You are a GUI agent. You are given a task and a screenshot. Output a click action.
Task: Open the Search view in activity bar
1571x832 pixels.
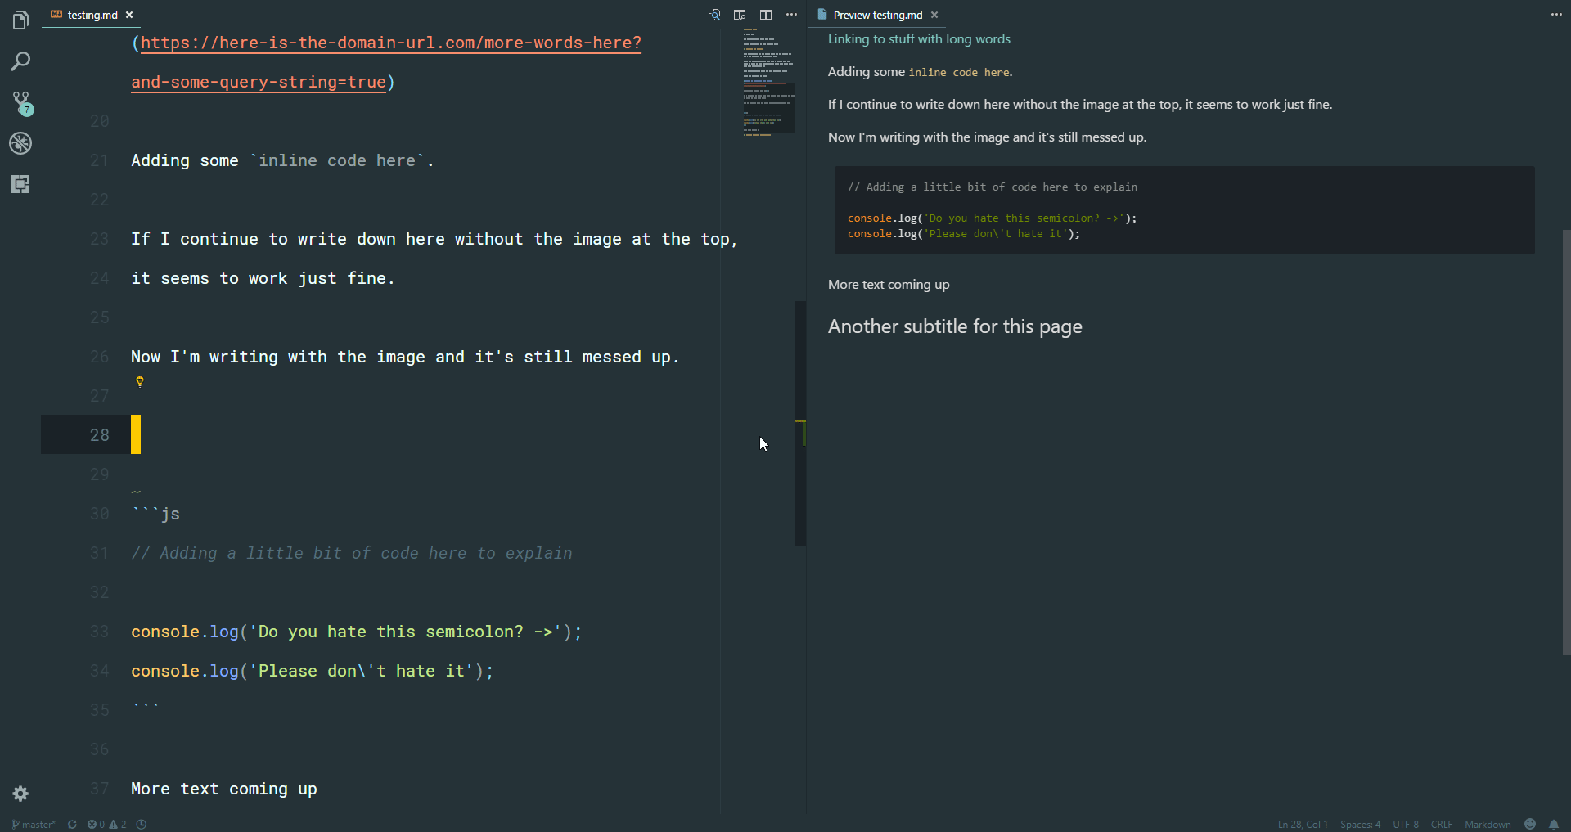click(20, 61)
